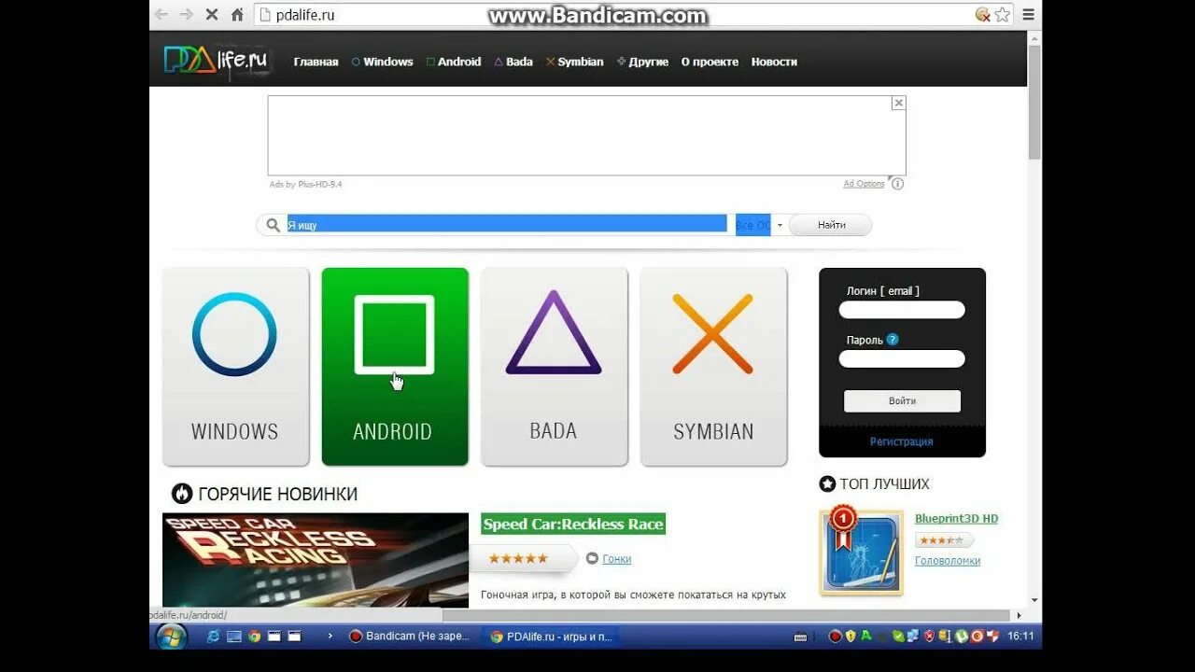This screenshot has height=672, width=1195.
Task: Click the Blueprint3D HD app thumbnail
Action: [x=862, y=553]
